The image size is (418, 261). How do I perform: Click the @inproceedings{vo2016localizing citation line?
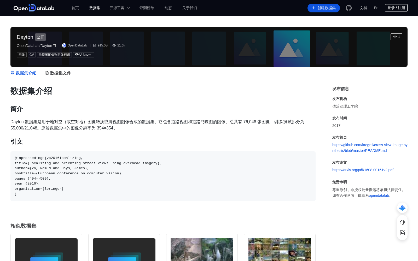tap(49, 158)
